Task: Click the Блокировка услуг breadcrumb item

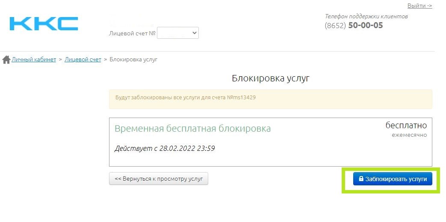Action: 133,60
